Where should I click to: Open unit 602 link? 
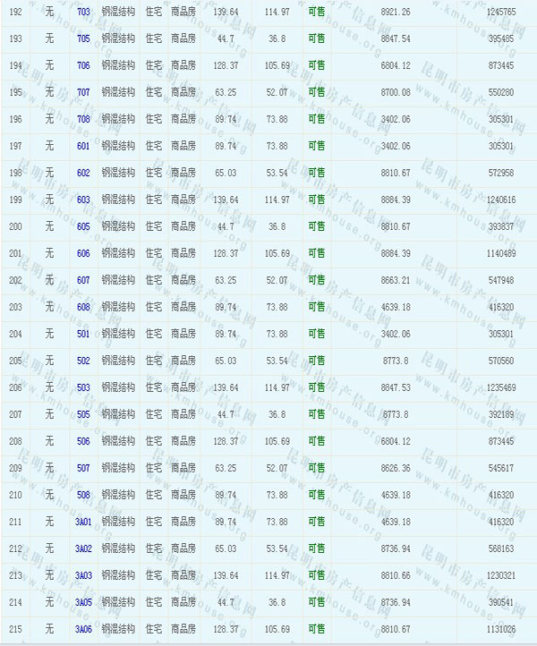(83, 173)
